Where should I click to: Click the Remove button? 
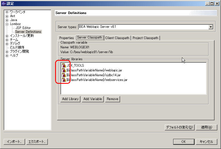click(x=112, y=99)
